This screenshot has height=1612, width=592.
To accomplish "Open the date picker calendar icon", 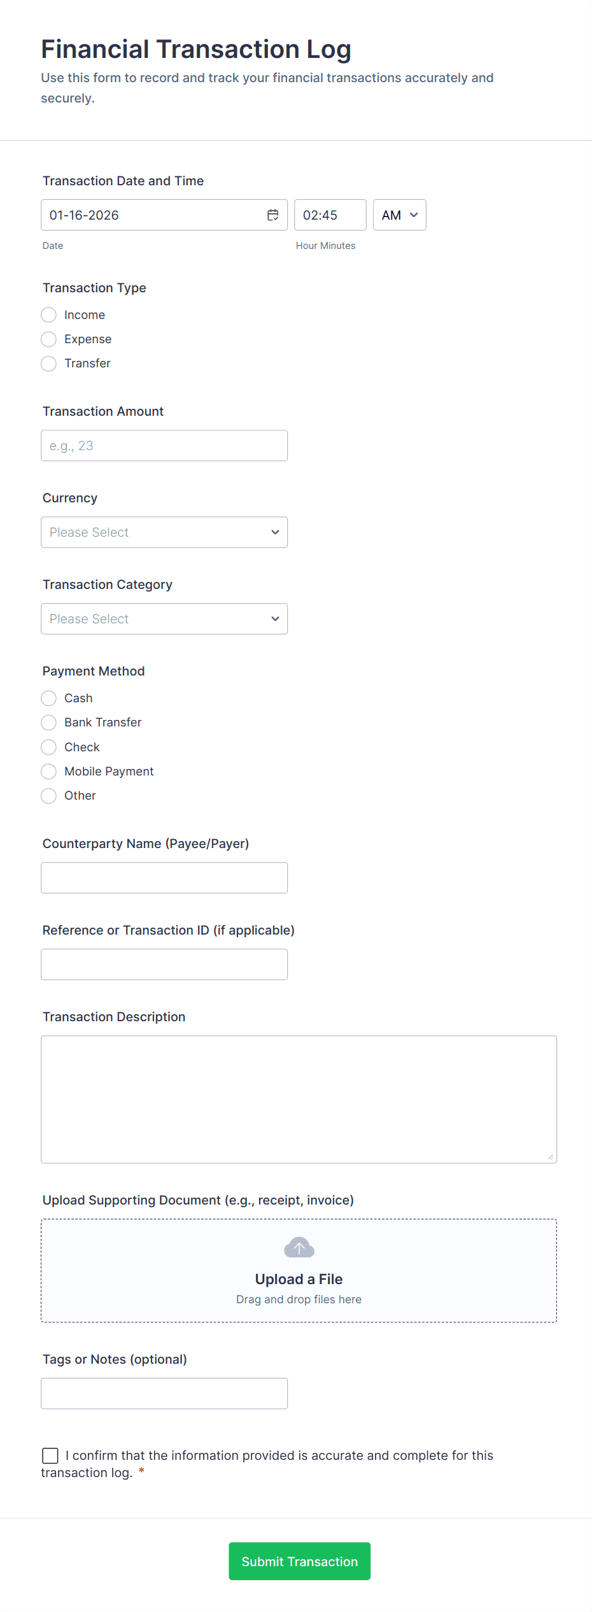I will pyautogui.click(x=273, y=215).
